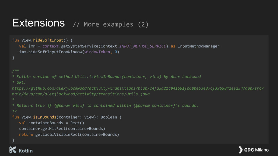Click the 'Kotlin' footer label
Screen dimensions: 278x156
tap(26, 151)
